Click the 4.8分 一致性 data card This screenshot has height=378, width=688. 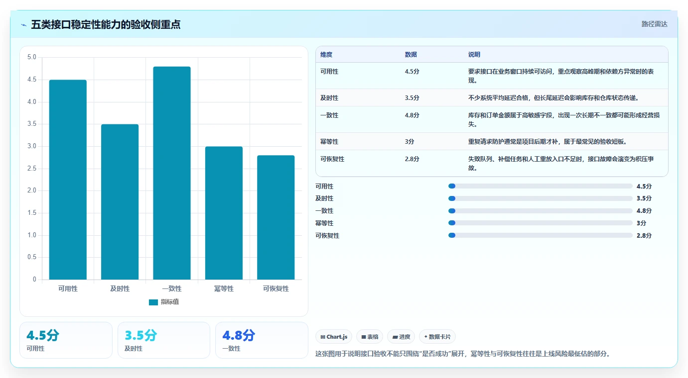point(262,340)
